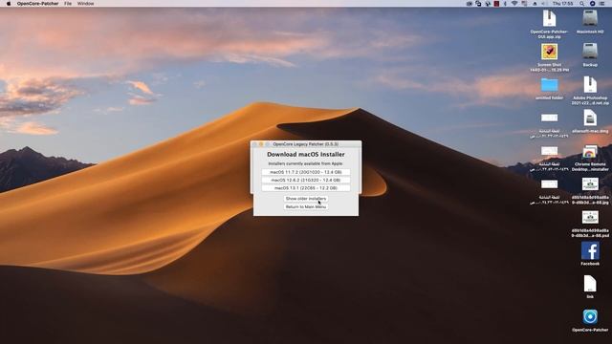Select the link file icon
612x344 pixels.
point(590,284)
